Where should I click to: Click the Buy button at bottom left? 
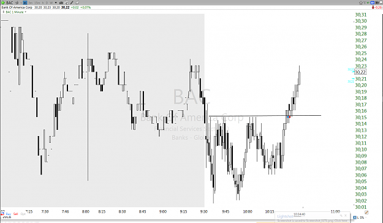click(9, 214)
